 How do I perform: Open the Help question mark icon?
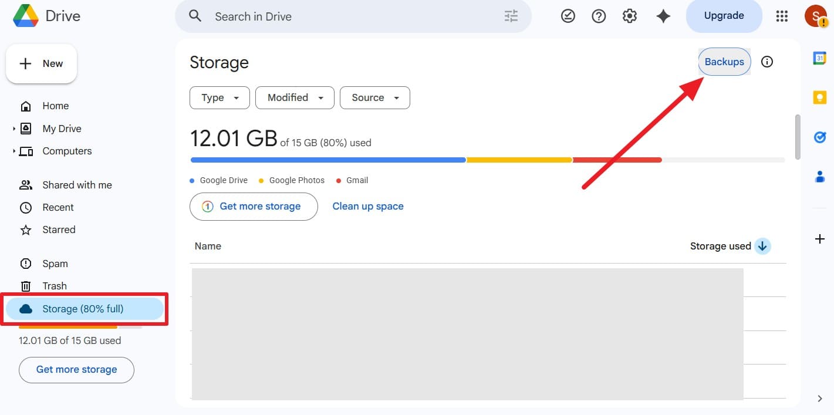pyautogui.click(x=599, y=16)
